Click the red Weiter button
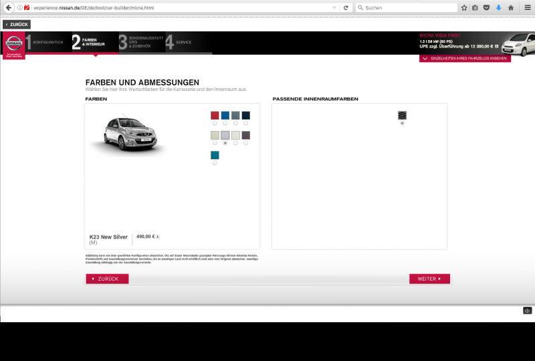This screenshot has width=535, height=361. point(429,279)
